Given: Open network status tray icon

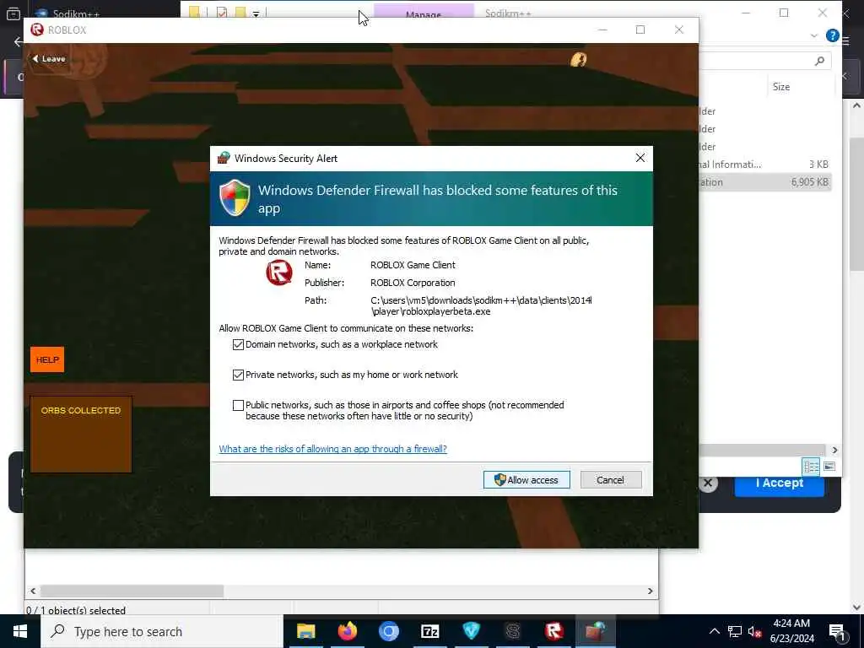Looking at the screenshot, I should pos(735,631).
